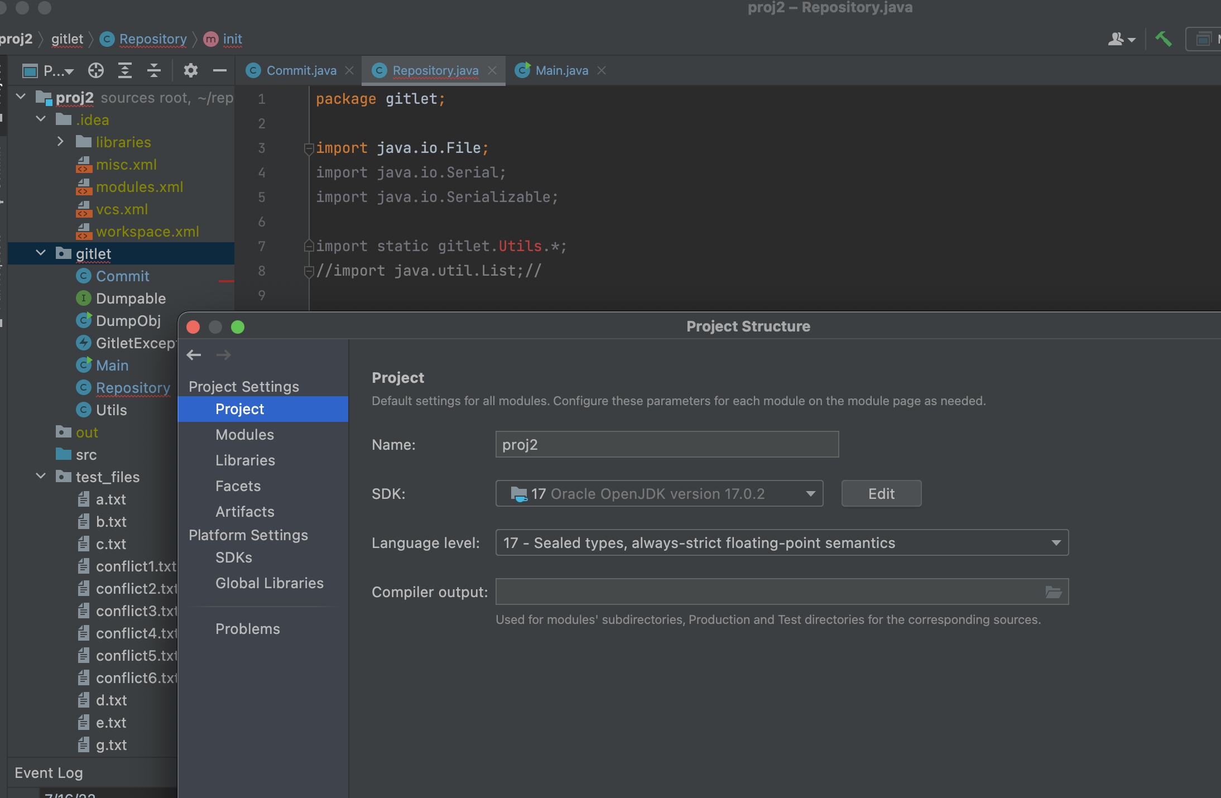Open the SDK dropdown selector
1221x798 pixels.
pos(658,494)
